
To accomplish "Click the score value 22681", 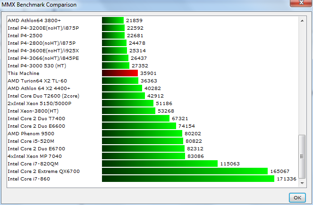I will (135, 36).
